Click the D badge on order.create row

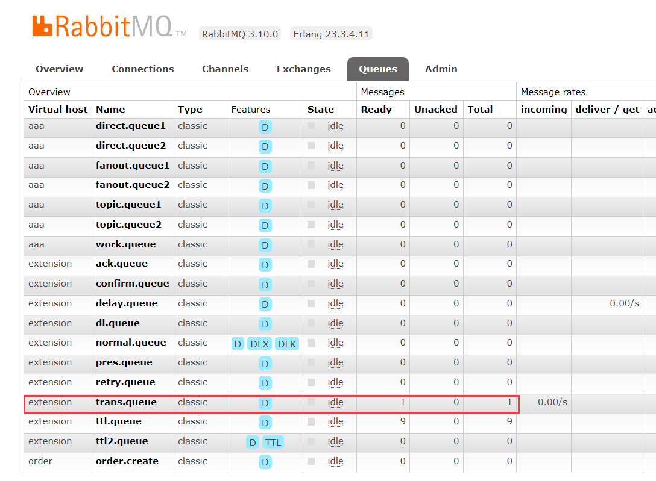(265, 462)
